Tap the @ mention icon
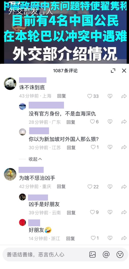The width and height of the screenshot is (129, 269). (106, 255)
